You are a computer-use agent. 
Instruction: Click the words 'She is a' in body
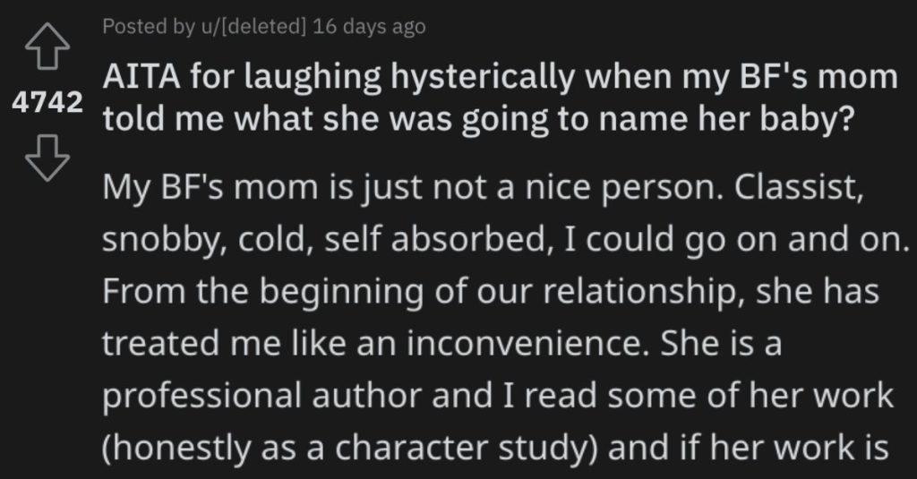[x=721, y=343]
